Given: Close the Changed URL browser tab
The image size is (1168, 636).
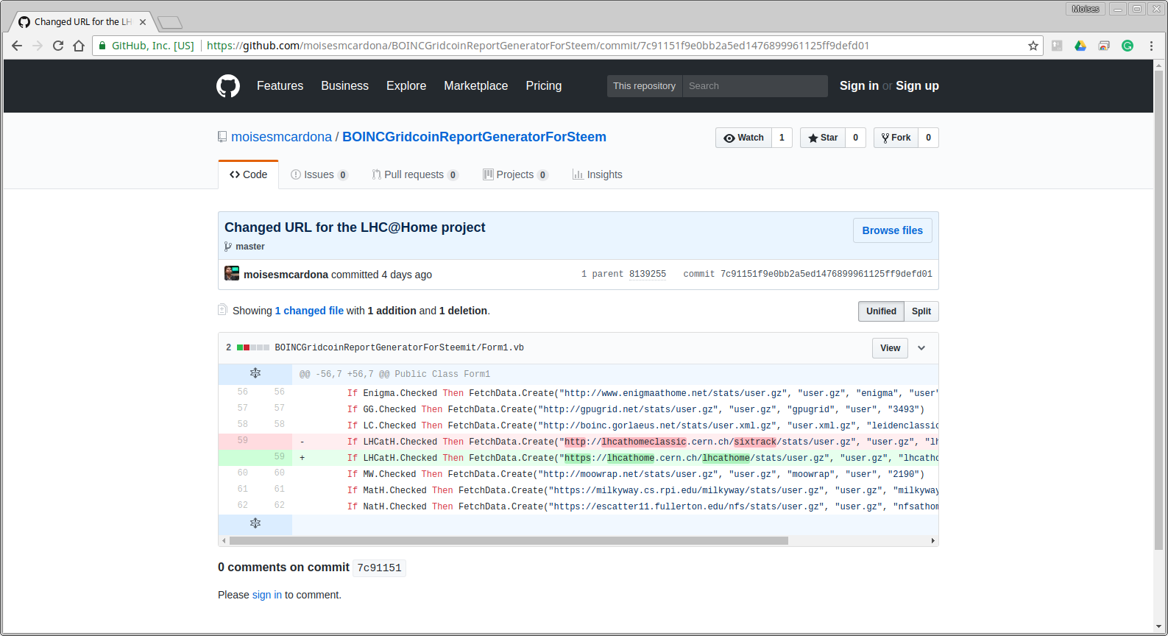Looking at the screenshot, I should point(143,22).
